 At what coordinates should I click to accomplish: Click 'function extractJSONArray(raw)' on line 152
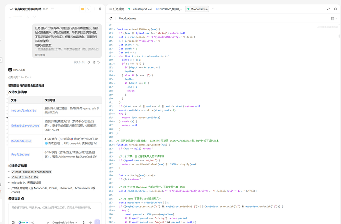tap(138, 29)
